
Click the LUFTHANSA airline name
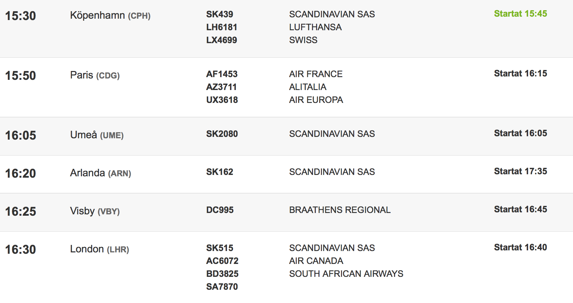[x=315, y=27]
